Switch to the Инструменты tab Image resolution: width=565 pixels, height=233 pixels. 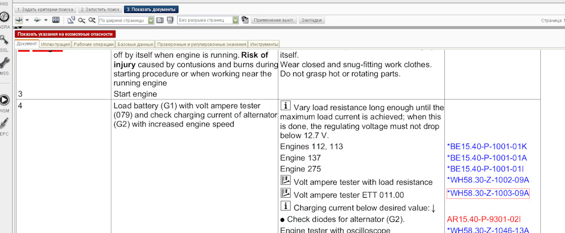pos(264,44)
